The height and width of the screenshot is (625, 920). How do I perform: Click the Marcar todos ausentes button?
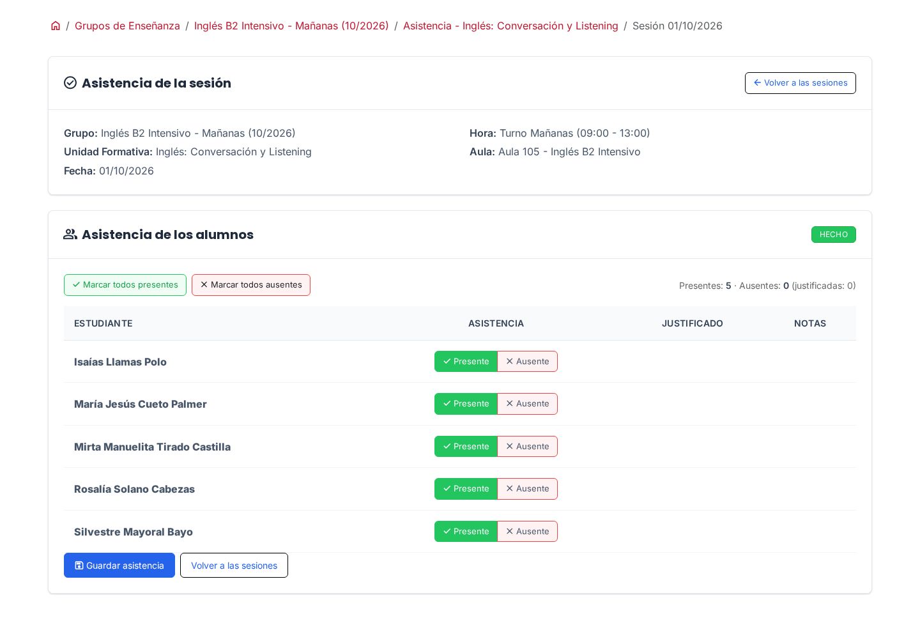251,285
